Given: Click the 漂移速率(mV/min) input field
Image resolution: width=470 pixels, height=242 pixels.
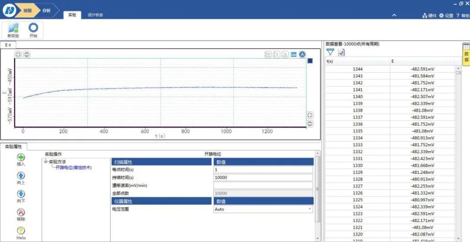Looking at the screenshot, I should click(263, 186).
